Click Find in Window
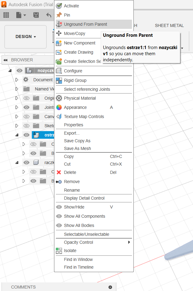Image resolution: width=193 pixels, height=291 pixels. tap(78, 259)
